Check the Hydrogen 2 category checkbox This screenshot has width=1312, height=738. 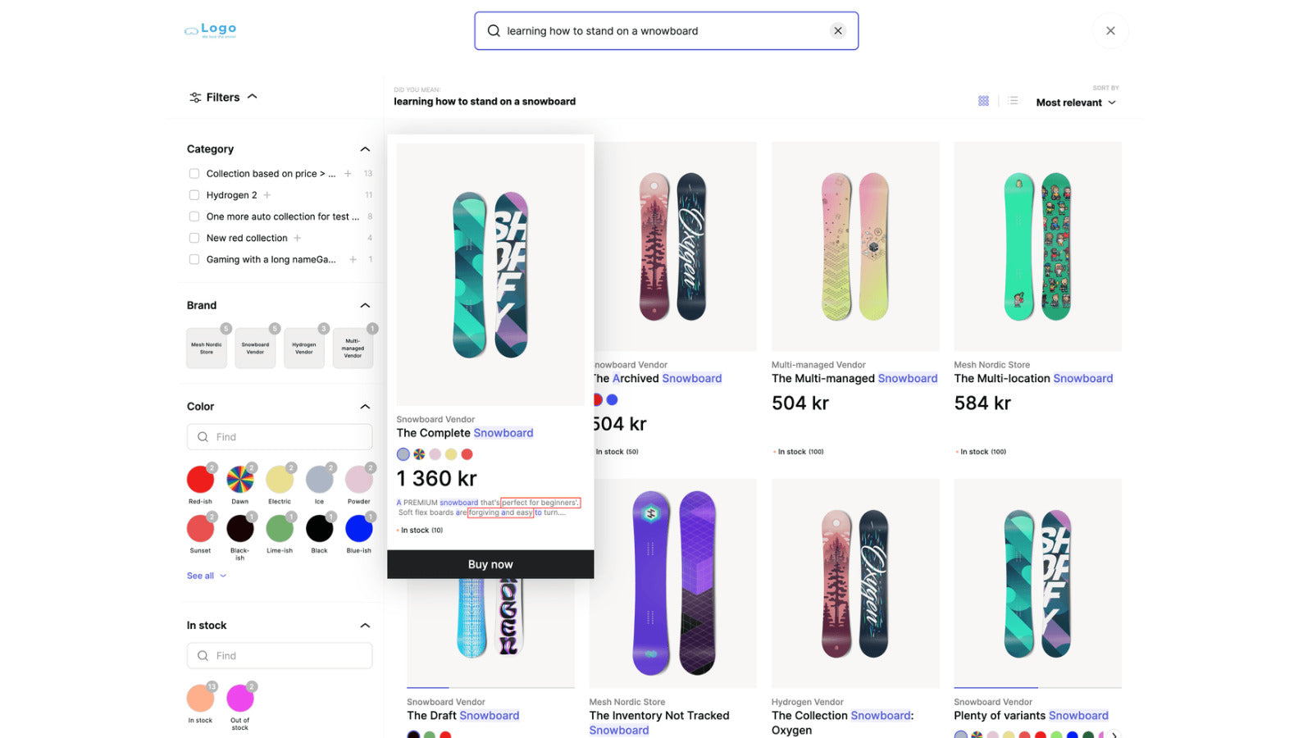point(194,194)
